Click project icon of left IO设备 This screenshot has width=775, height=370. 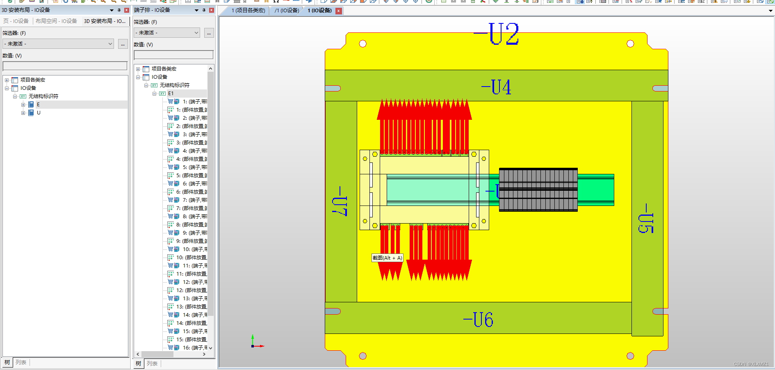click(x=15, y=88)
